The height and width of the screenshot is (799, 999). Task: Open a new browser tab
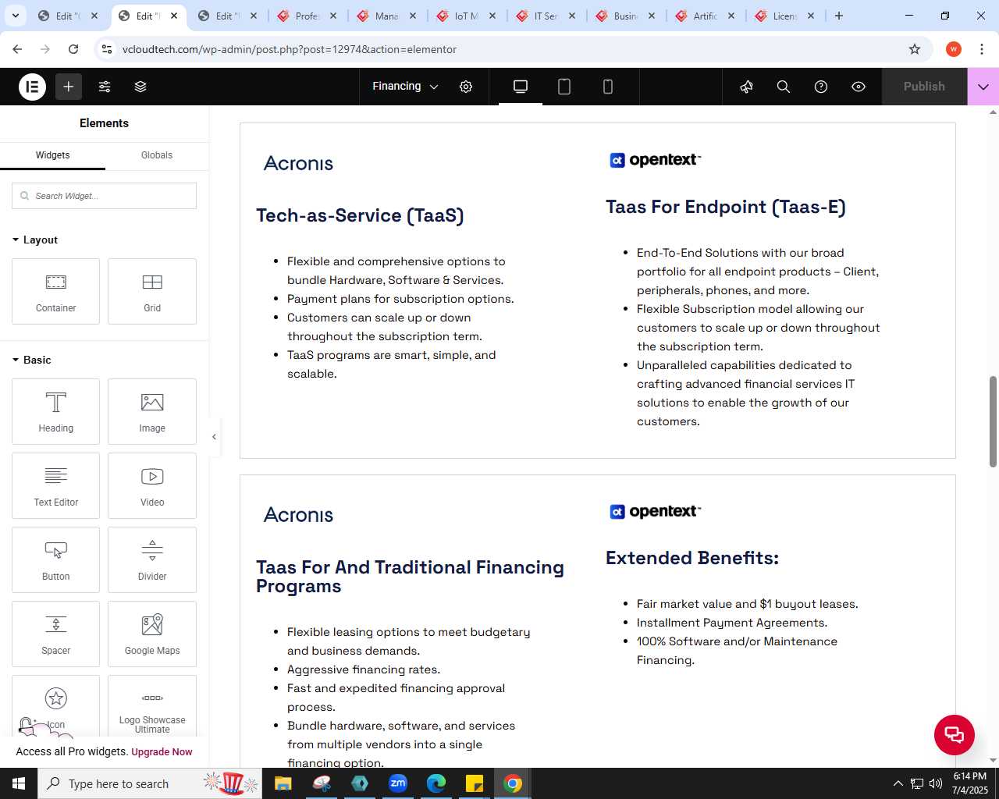point(839,16)
